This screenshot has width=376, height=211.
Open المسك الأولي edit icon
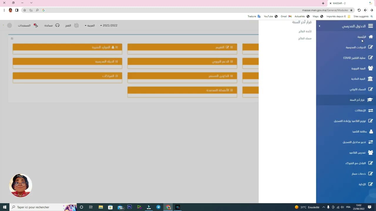[x=370, y=89]
